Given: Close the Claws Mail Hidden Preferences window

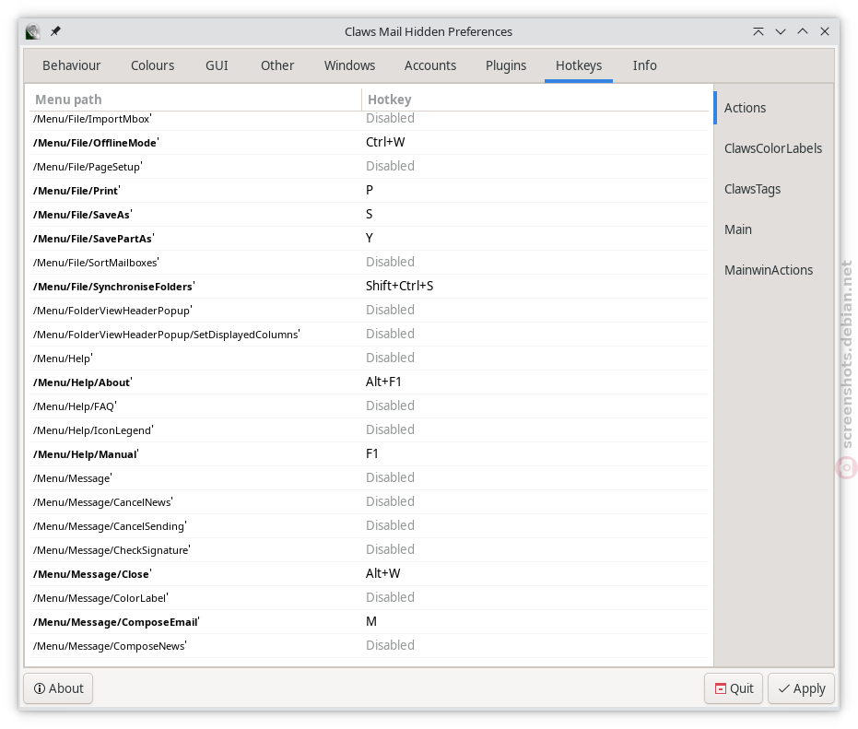Looking at the screenshot, I should pyautogui.click(x=825, y=31).
